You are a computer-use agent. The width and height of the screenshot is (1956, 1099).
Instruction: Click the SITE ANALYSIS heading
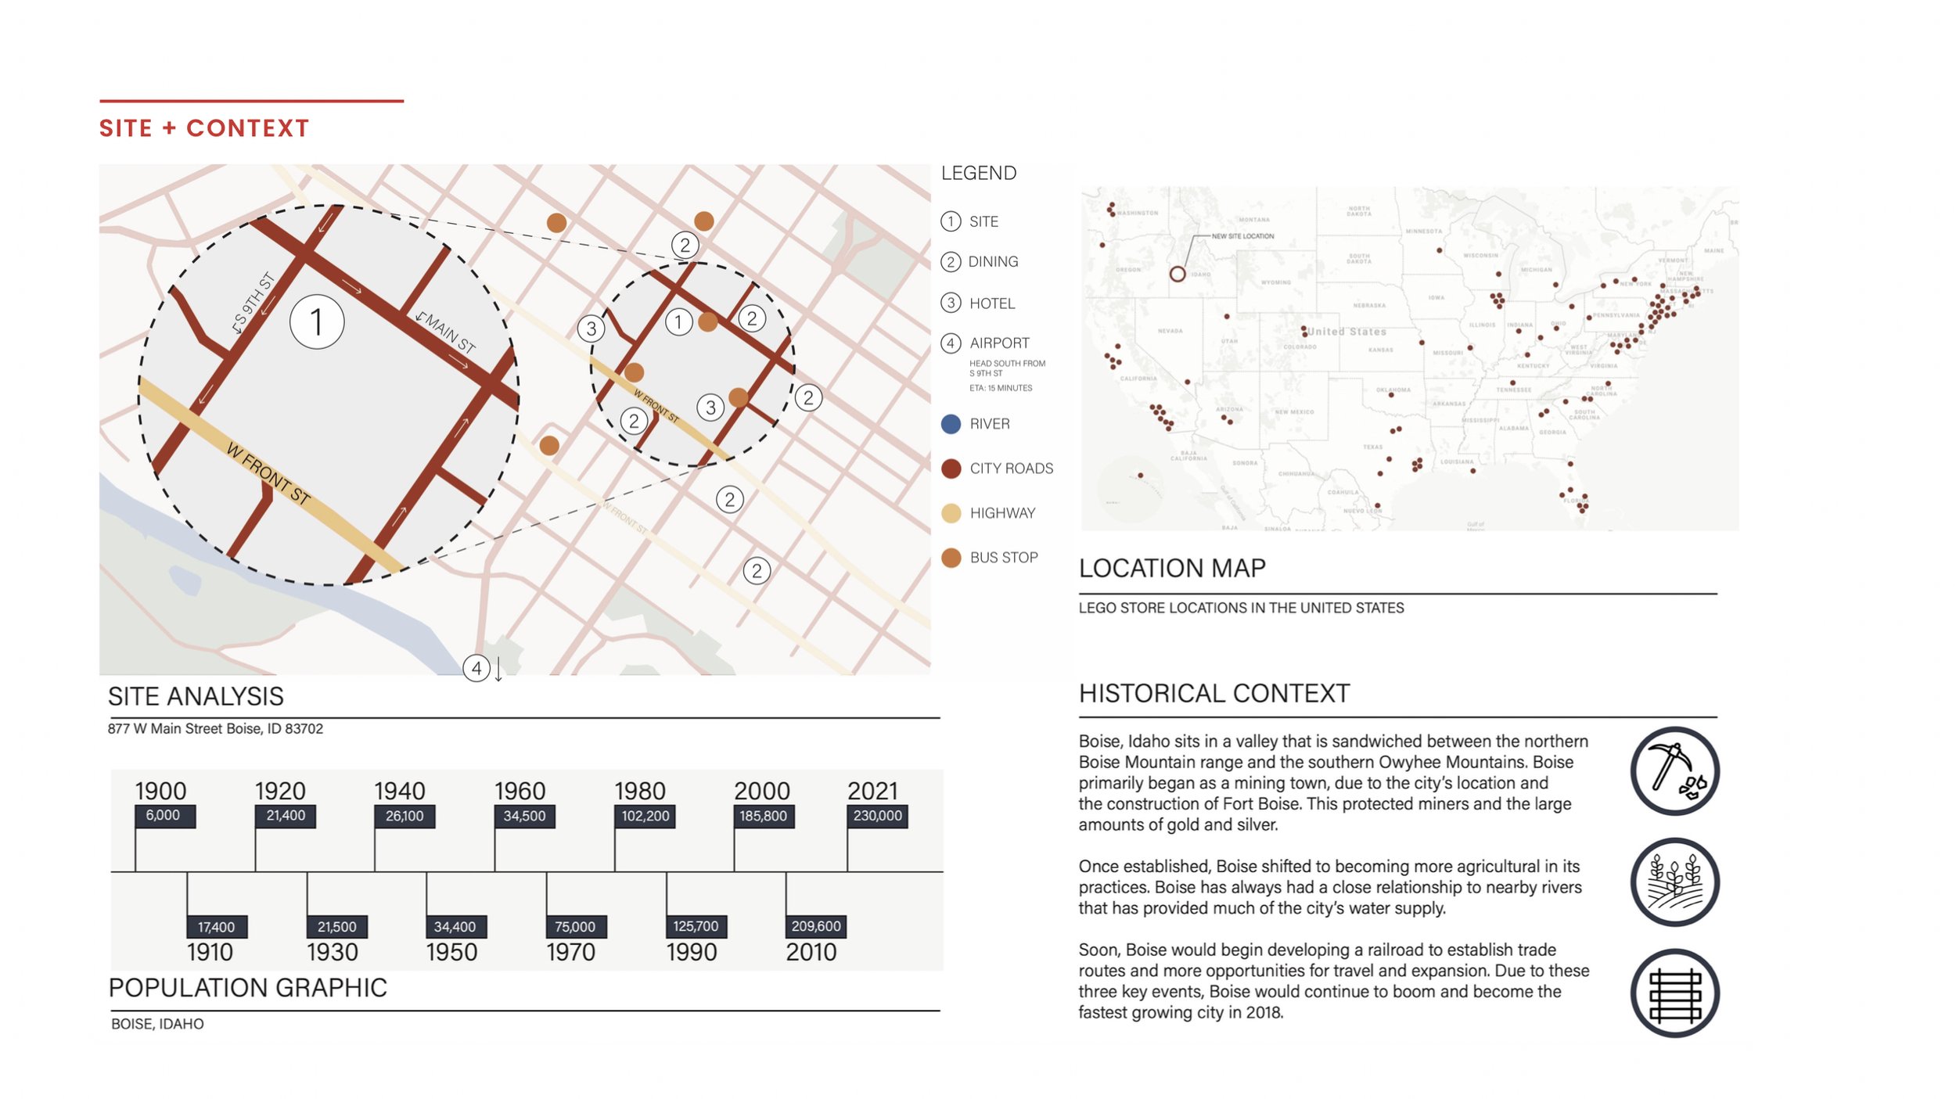tap(196, 696)
